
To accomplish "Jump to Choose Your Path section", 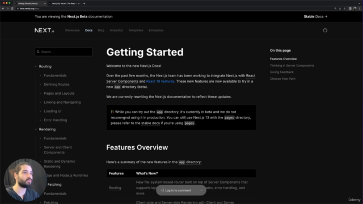I will point(282,79).
